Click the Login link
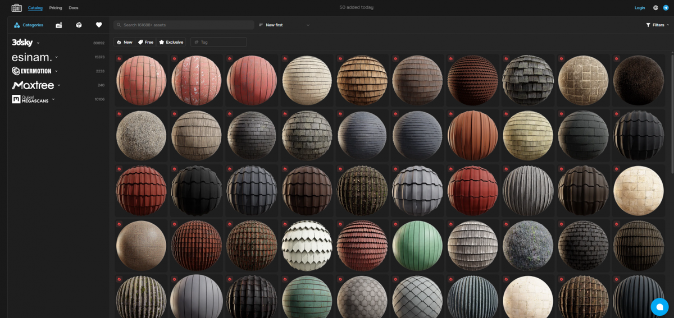Screen dimensions: 674x318 click(x=640, y=8)
